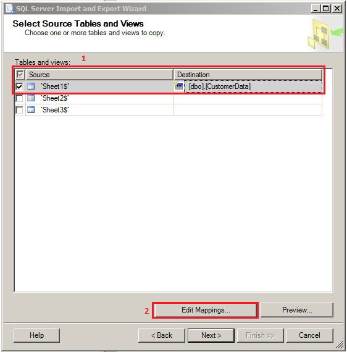
Task: Open the Edit Mappings dialog
Action: pos(206,310)
